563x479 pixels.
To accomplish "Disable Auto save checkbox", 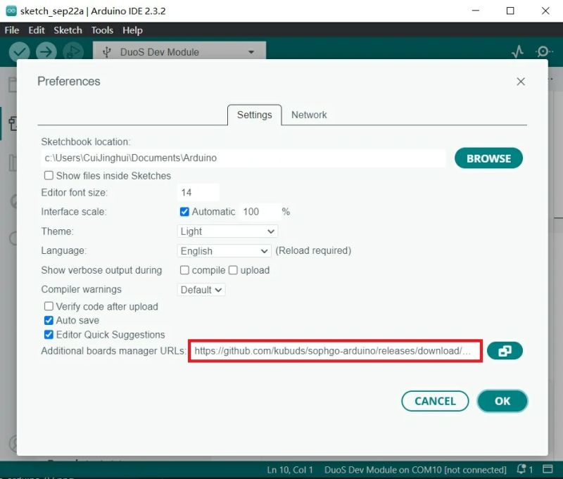I will (x=49, y=320).
